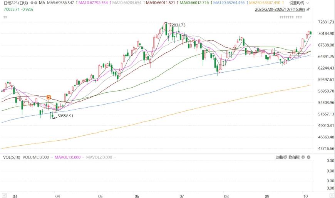Screen dimensions: 335x198
Task: Click the 67538.08 price axis label
Action: point(326,45)
